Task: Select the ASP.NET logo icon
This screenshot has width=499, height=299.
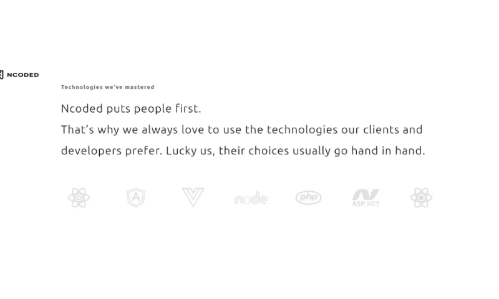Action: click(x=366, y=198)
